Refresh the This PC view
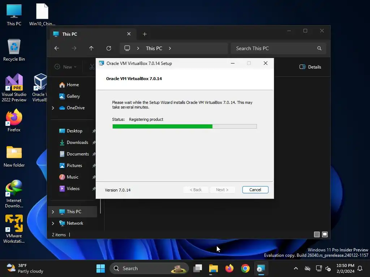 (x=109, y=48)
